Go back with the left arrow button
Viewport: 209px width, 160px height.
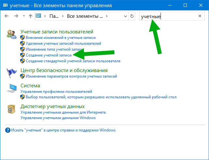[x=7, y=16]
